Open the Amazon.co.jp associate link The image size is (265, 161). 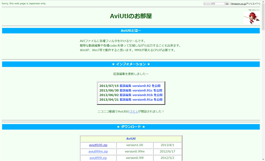pyautogui.click(x=238, y=4)
